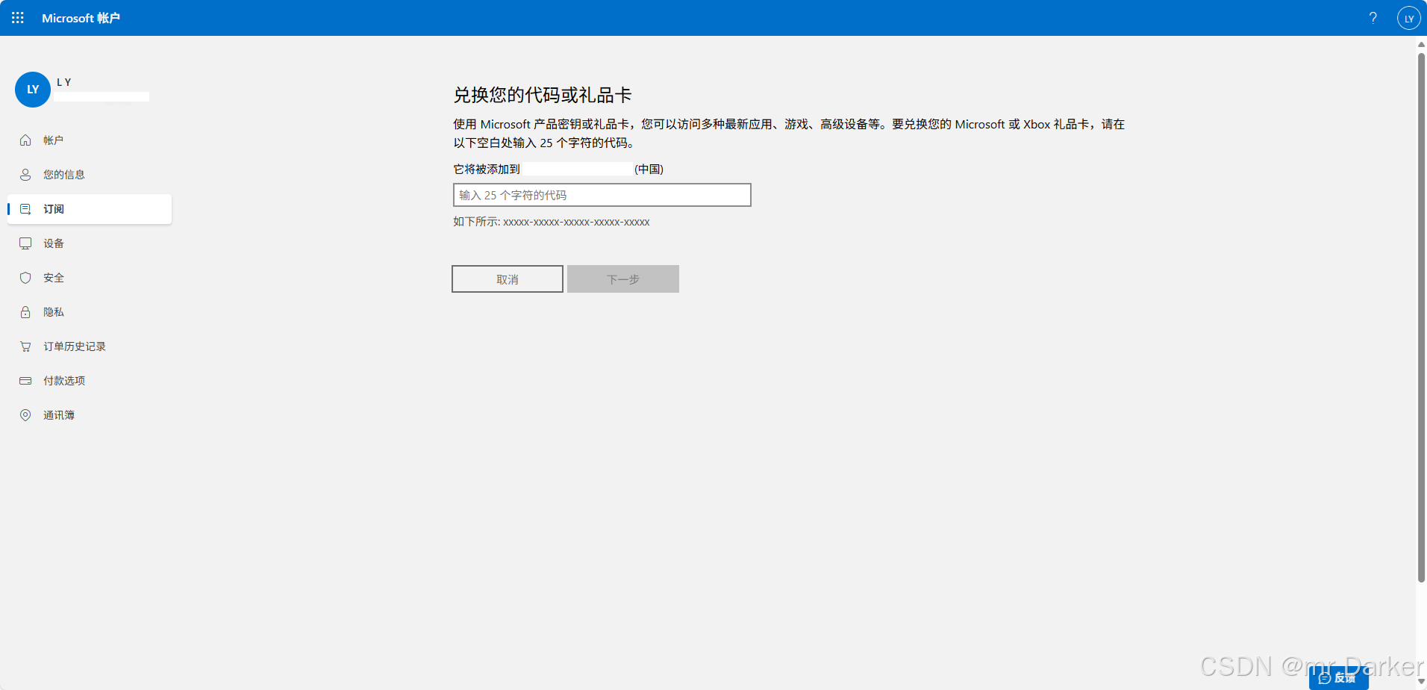Click the help question mark icon
This screenshot has width=1427, height=690.
[1373, 18]
